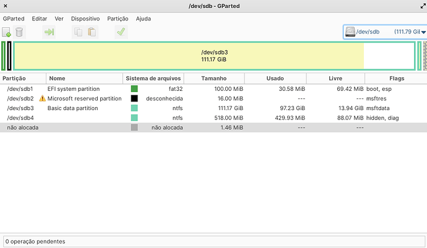Click gray swatch in não alocada row
This screenshot has width=427, height=248.
coord(134,127)
